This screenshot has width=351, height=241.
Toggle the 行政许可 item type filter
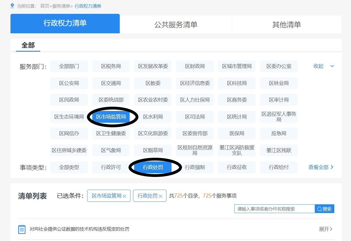coord(111,167)
